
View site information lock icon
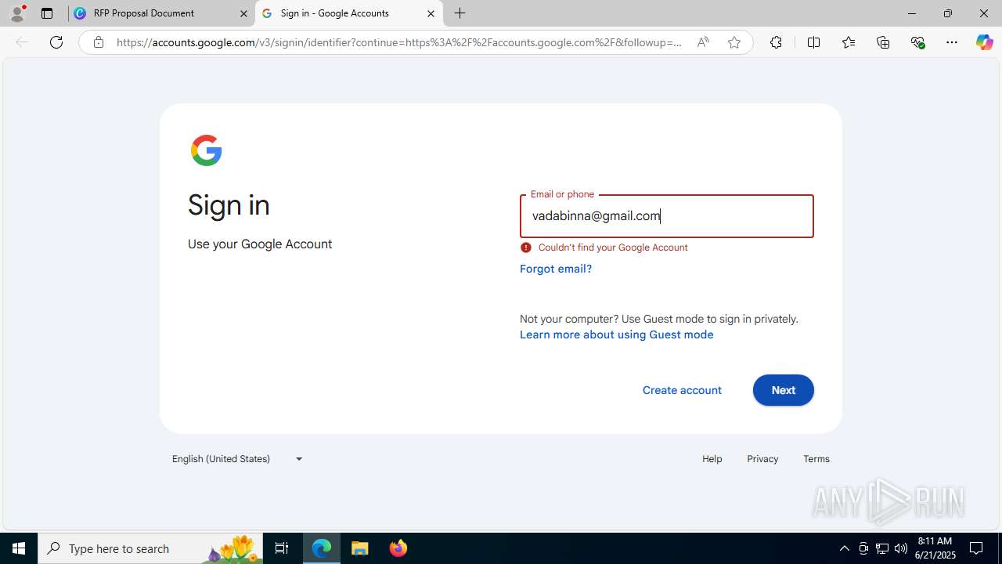[x=98, y=42]
